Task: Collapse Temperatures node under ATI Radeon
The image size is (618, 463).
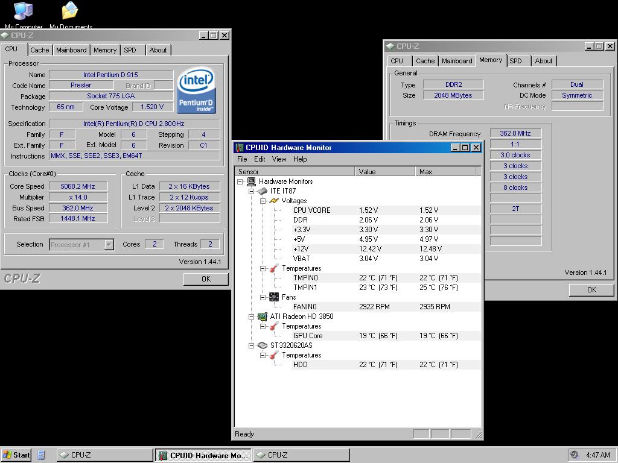Action: click(263, 326)
